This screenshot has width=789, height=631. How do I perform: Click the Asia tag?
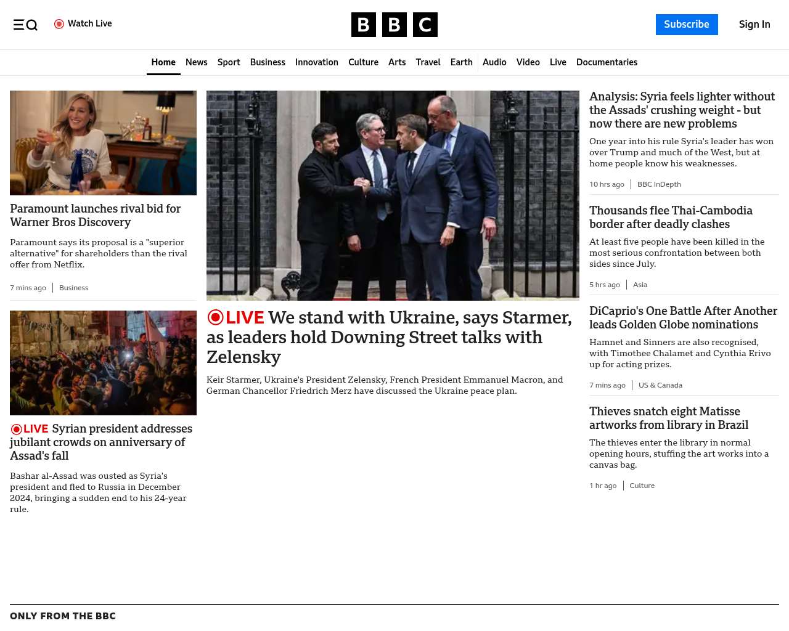640,285
